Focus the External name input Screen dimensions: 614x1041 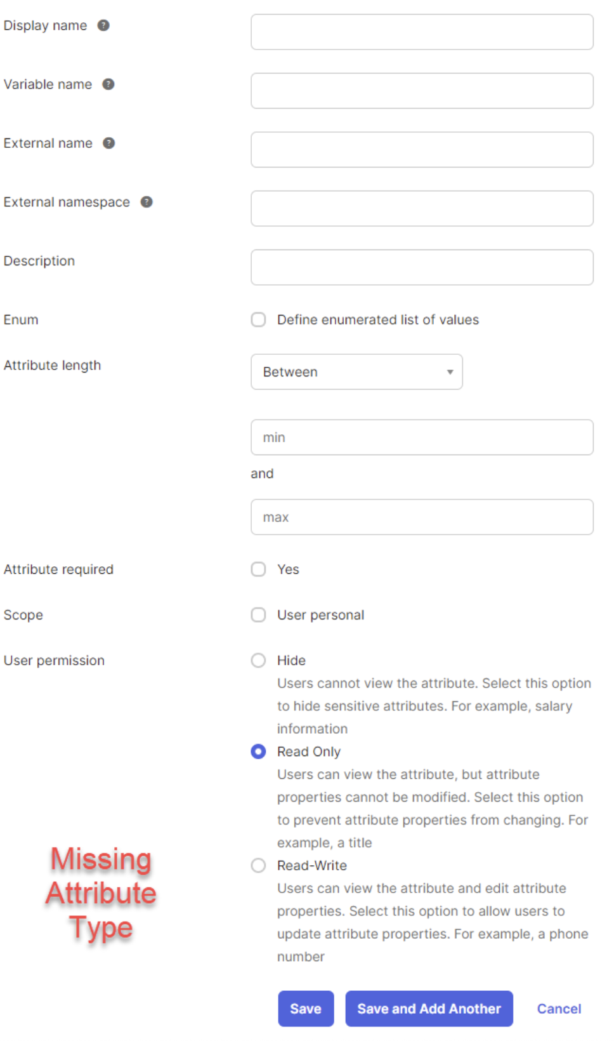click(x=422, y=150)
